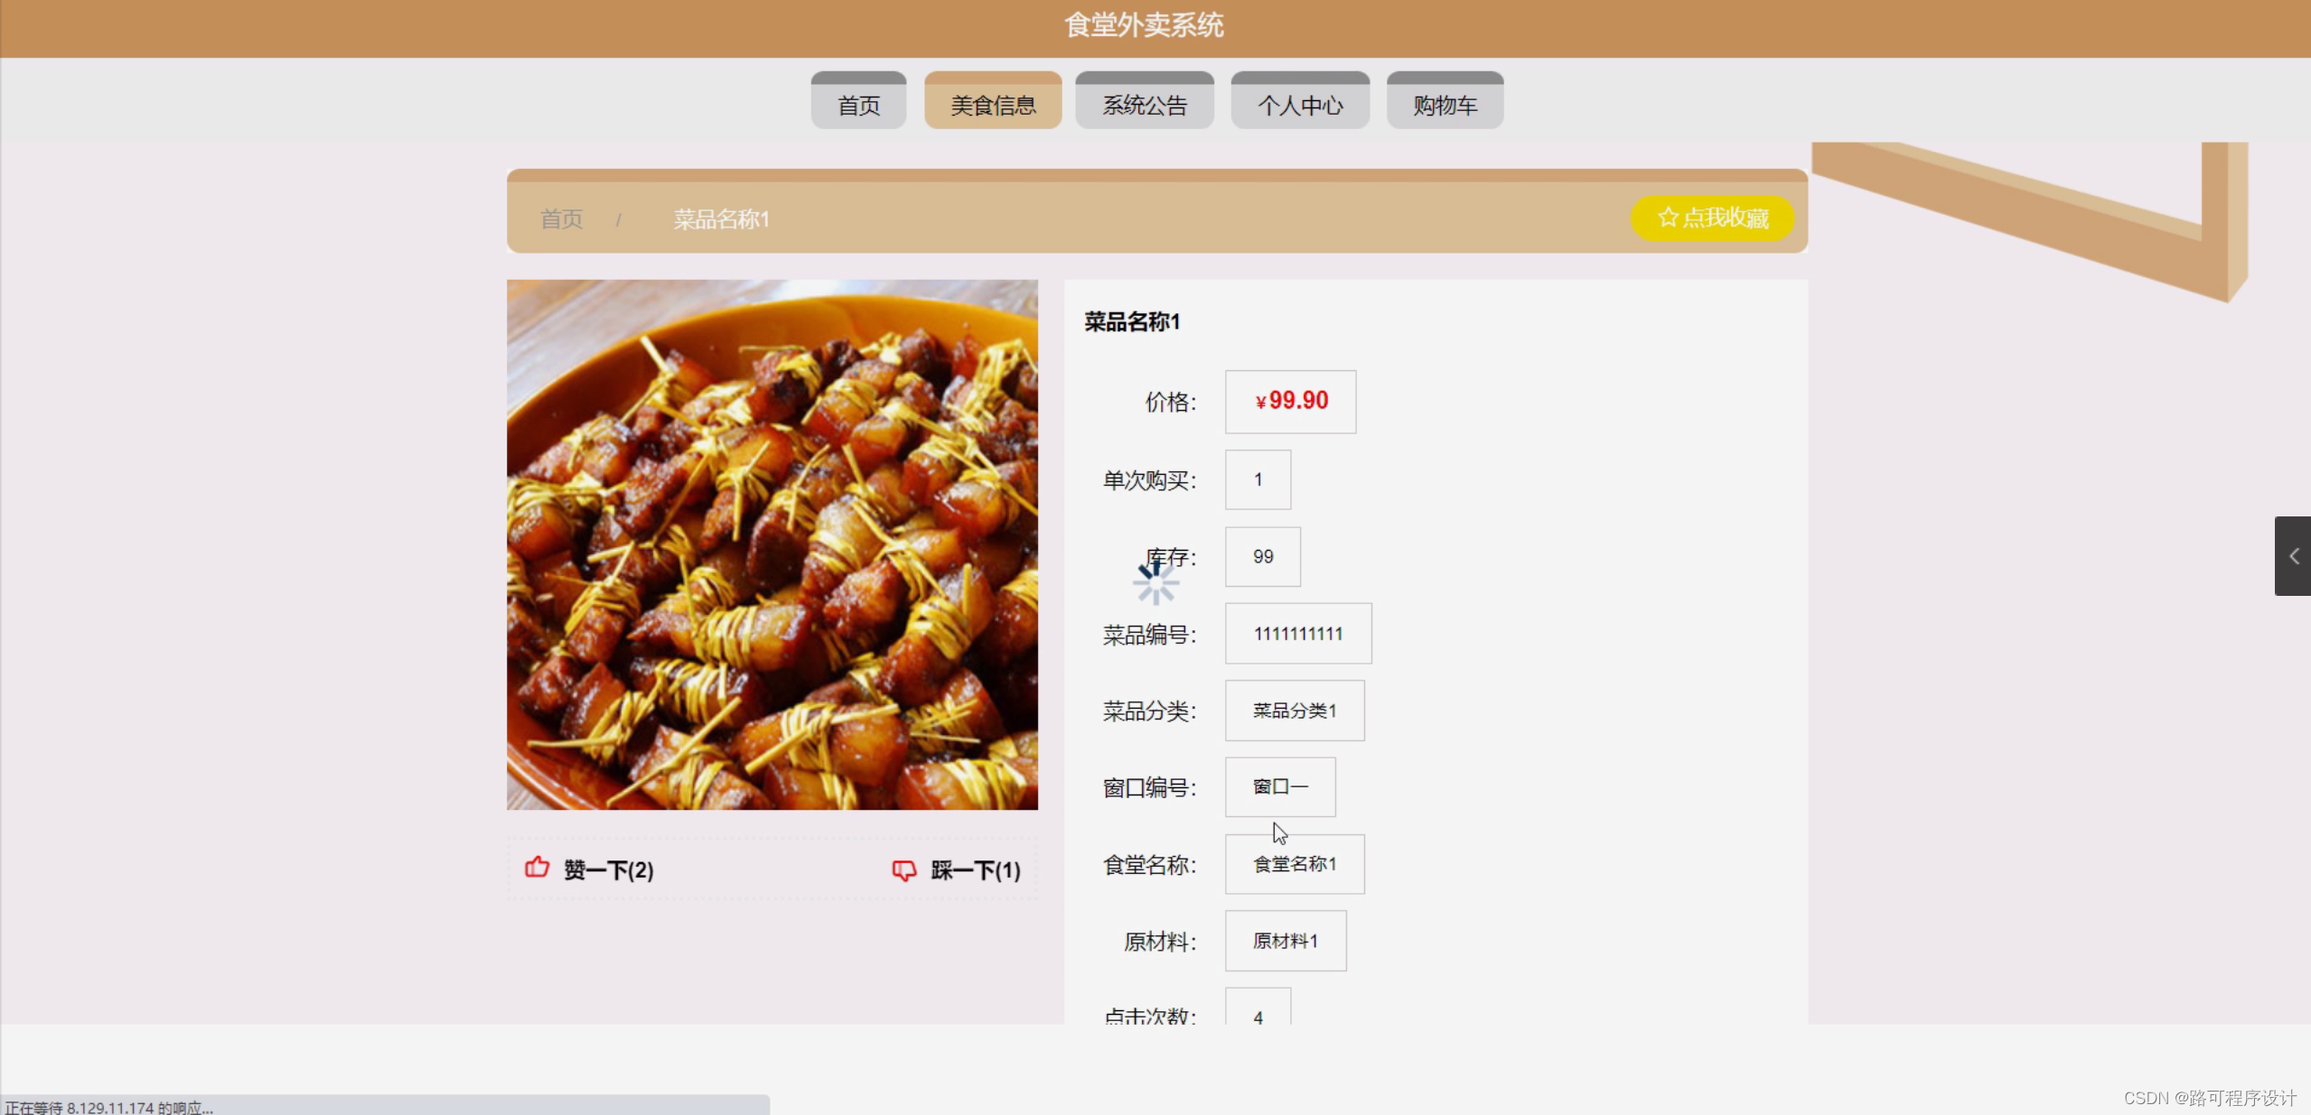Click the 首页 breadcrumb link
This screenshot has width=2311, height=1115.
[x=561, y=219]
